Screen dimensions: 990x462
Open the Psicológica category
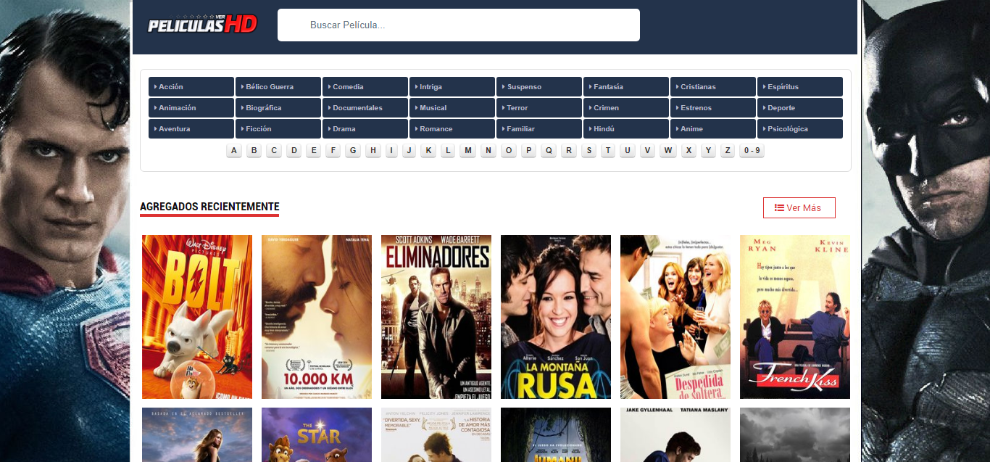800,129
